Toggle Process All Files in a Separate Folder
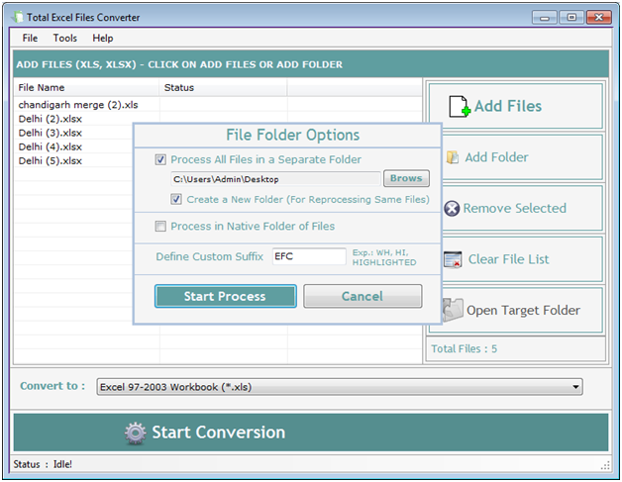 click(x=160, y=159)
